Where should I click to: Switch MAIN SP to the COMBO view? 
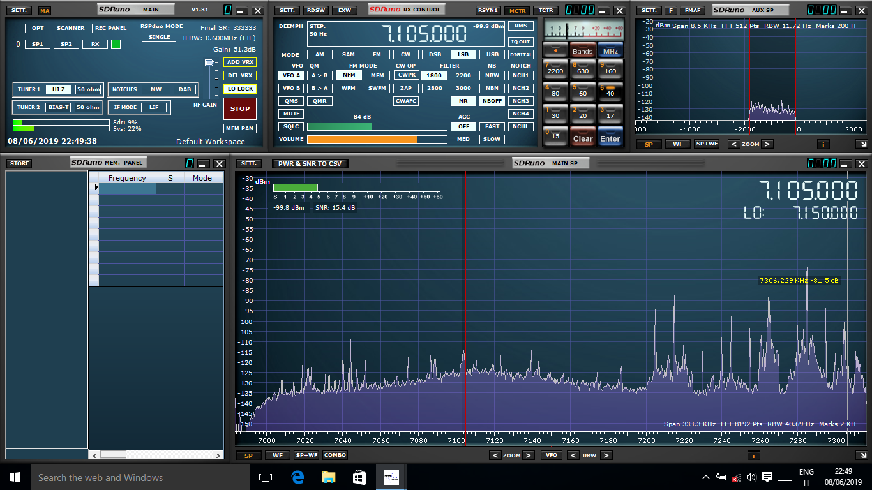(x=335, y=456)
